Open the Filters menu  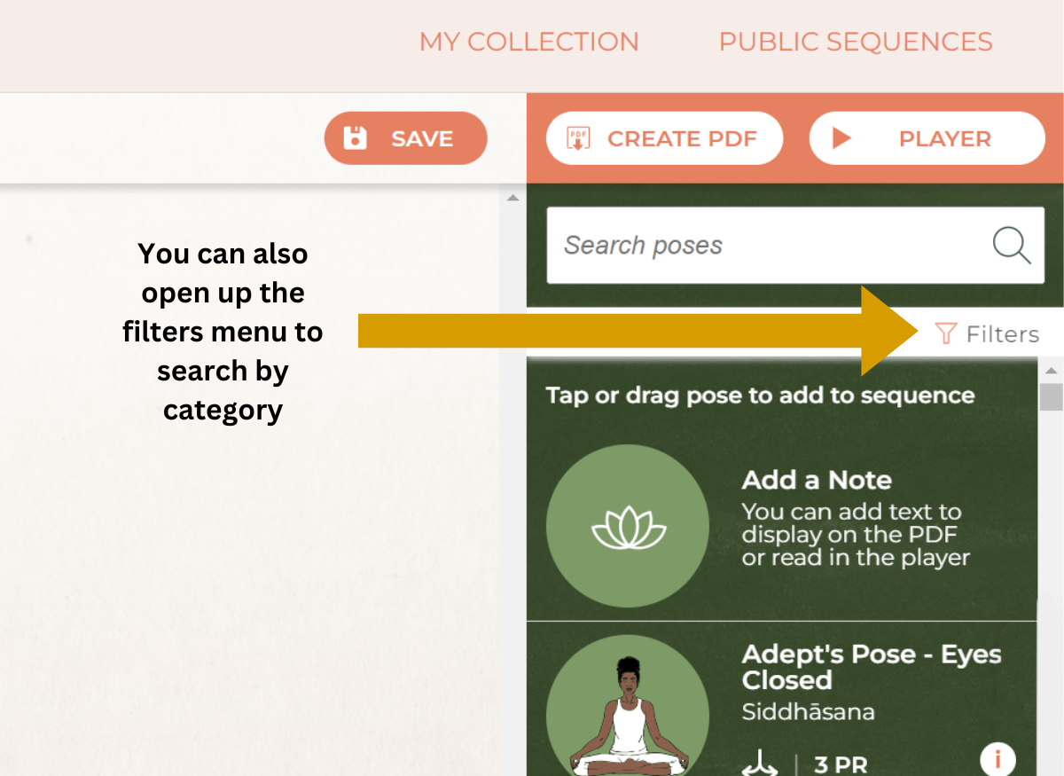coord(987,334)
